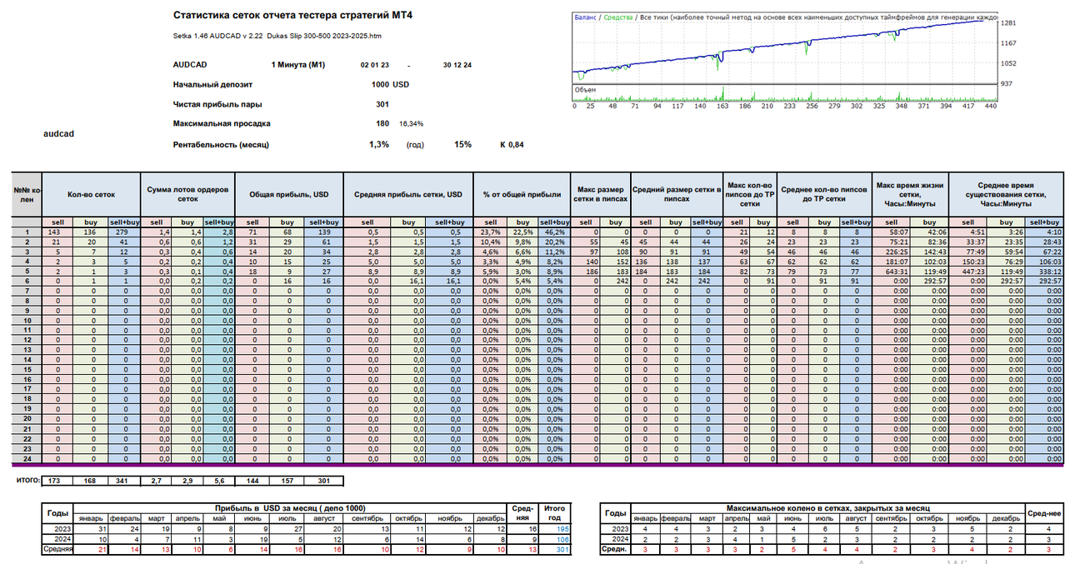
Task: Click the lowercase "audcad" label on the left
Action: 58,133
